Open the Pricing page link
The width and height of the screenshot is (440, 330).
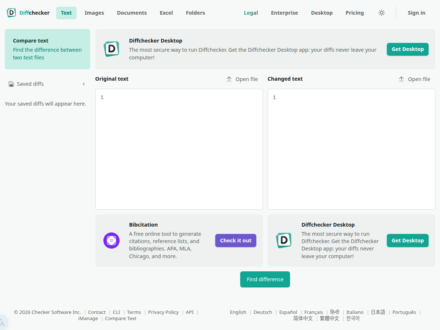tap(355, 13)
